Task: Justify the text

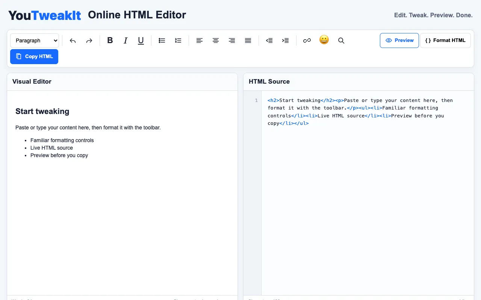Action: (x=248, y=40)
